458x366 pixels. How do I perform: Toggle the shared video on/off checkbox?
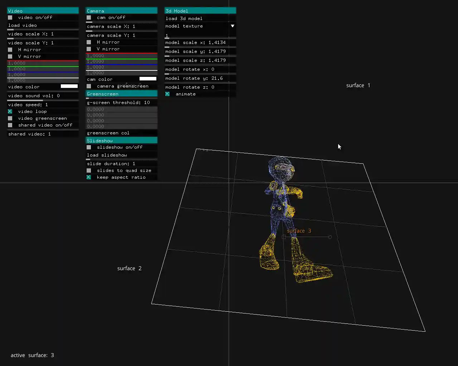tap(10, 125)
